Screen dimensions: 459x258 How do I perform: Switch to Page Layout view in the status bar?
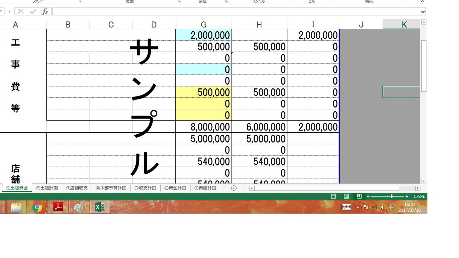[x=347, y=196]
